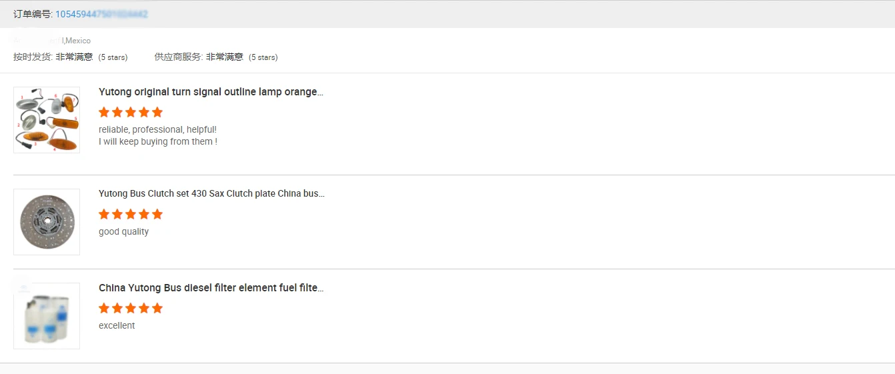The height and width of the screenshot is (374, 895).
Task: Click the turn signal lamp product thumbnail
Action: point(47,120)
